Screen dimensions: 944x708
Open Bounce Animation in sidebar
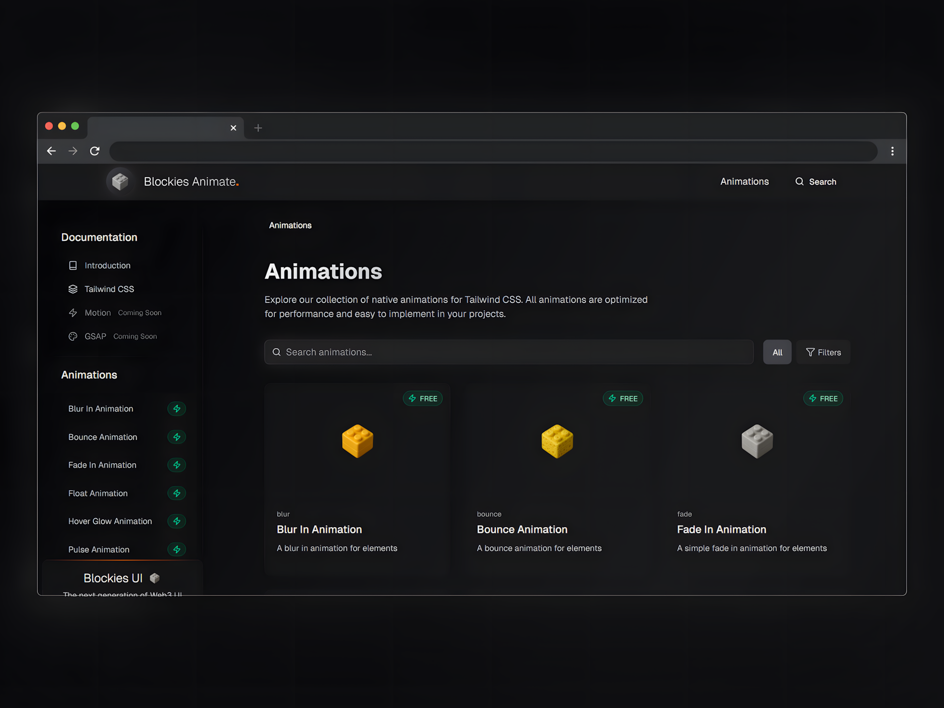(x=103, y=437)
